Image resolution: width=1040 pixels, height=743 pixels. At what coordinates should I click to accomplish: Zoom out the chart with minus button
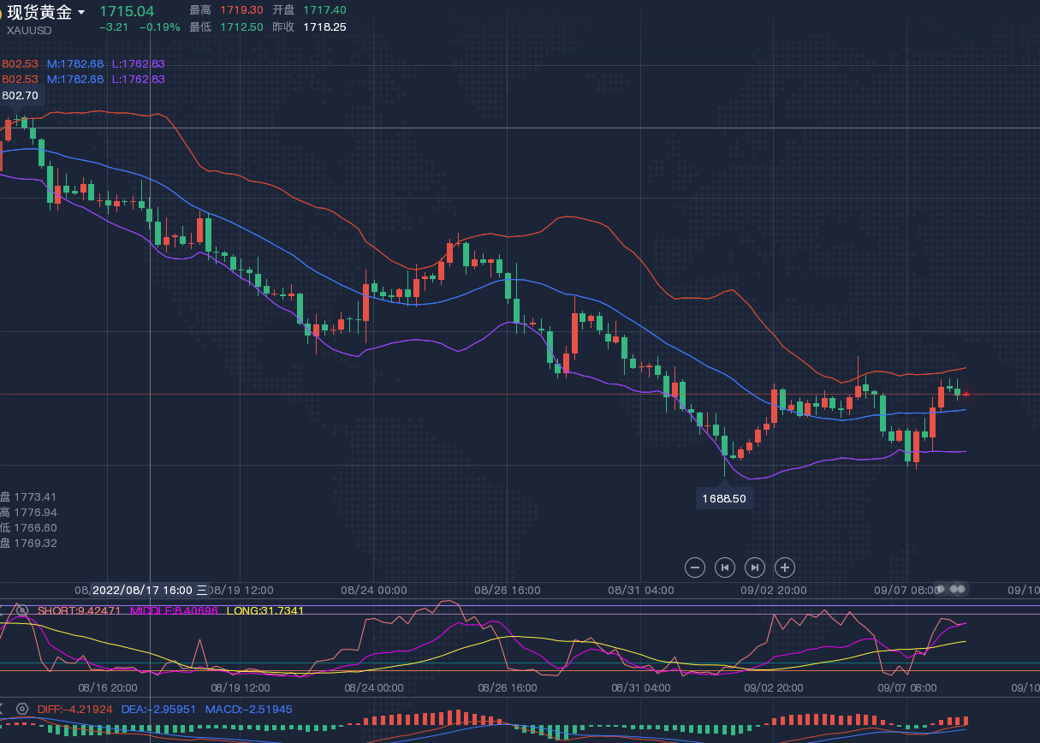[x=695, y=567]
